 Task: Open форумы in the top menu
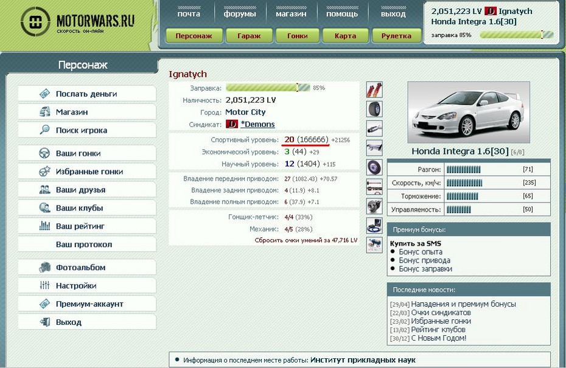[x=240, y=14]
